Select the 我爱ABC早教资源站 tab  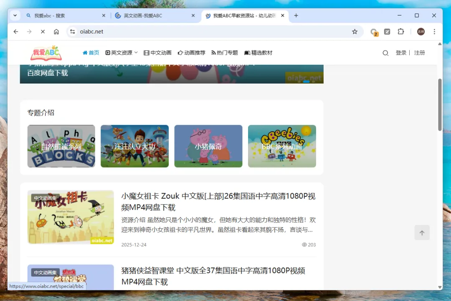(245, 15)
